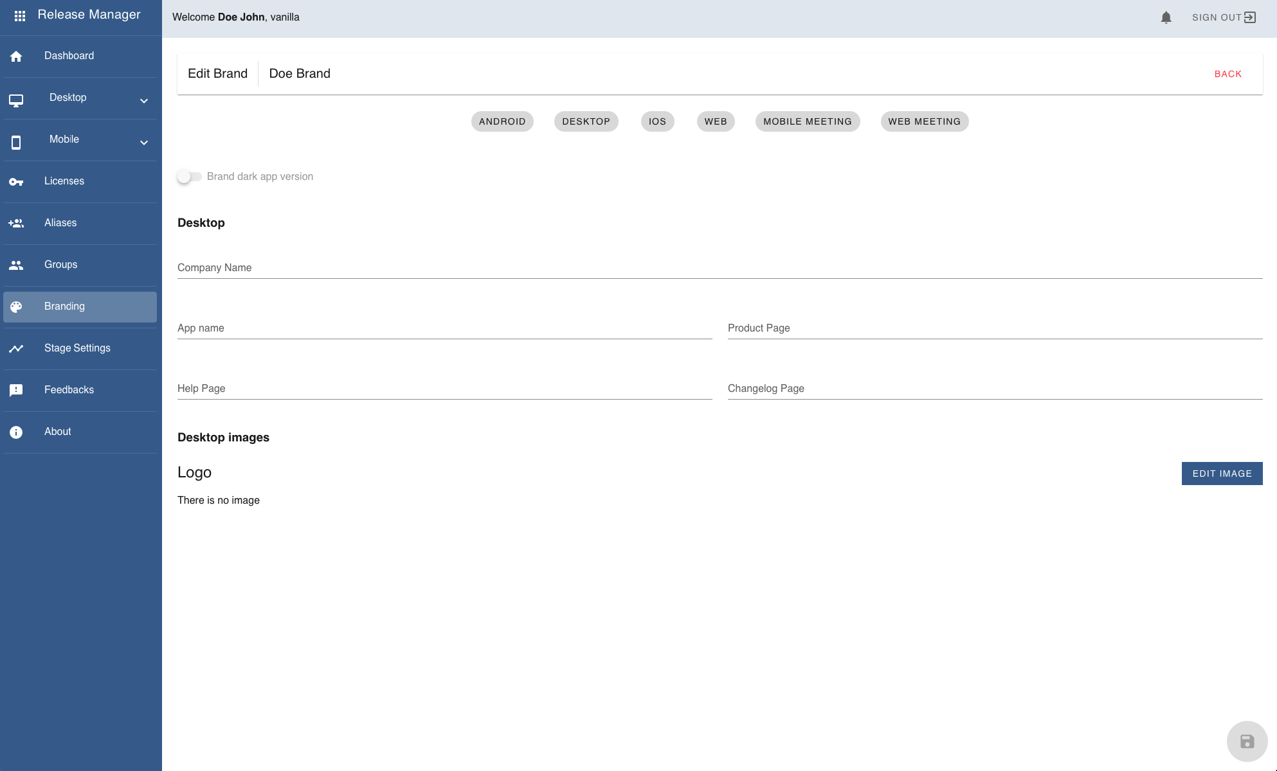
Task: Click the red BACK button
Action: tap(1228, 74)
